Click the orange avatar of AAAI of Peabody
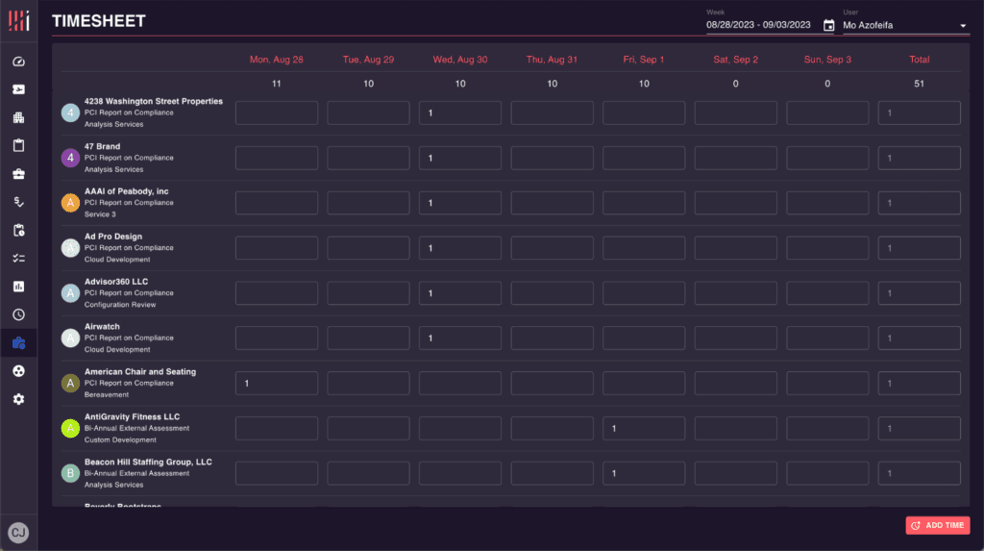The height and width of the screenshot is (551, 984). 70,203
